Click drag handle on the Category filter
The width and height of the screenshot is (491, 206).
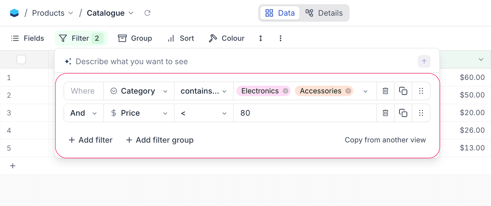(421, 91)
